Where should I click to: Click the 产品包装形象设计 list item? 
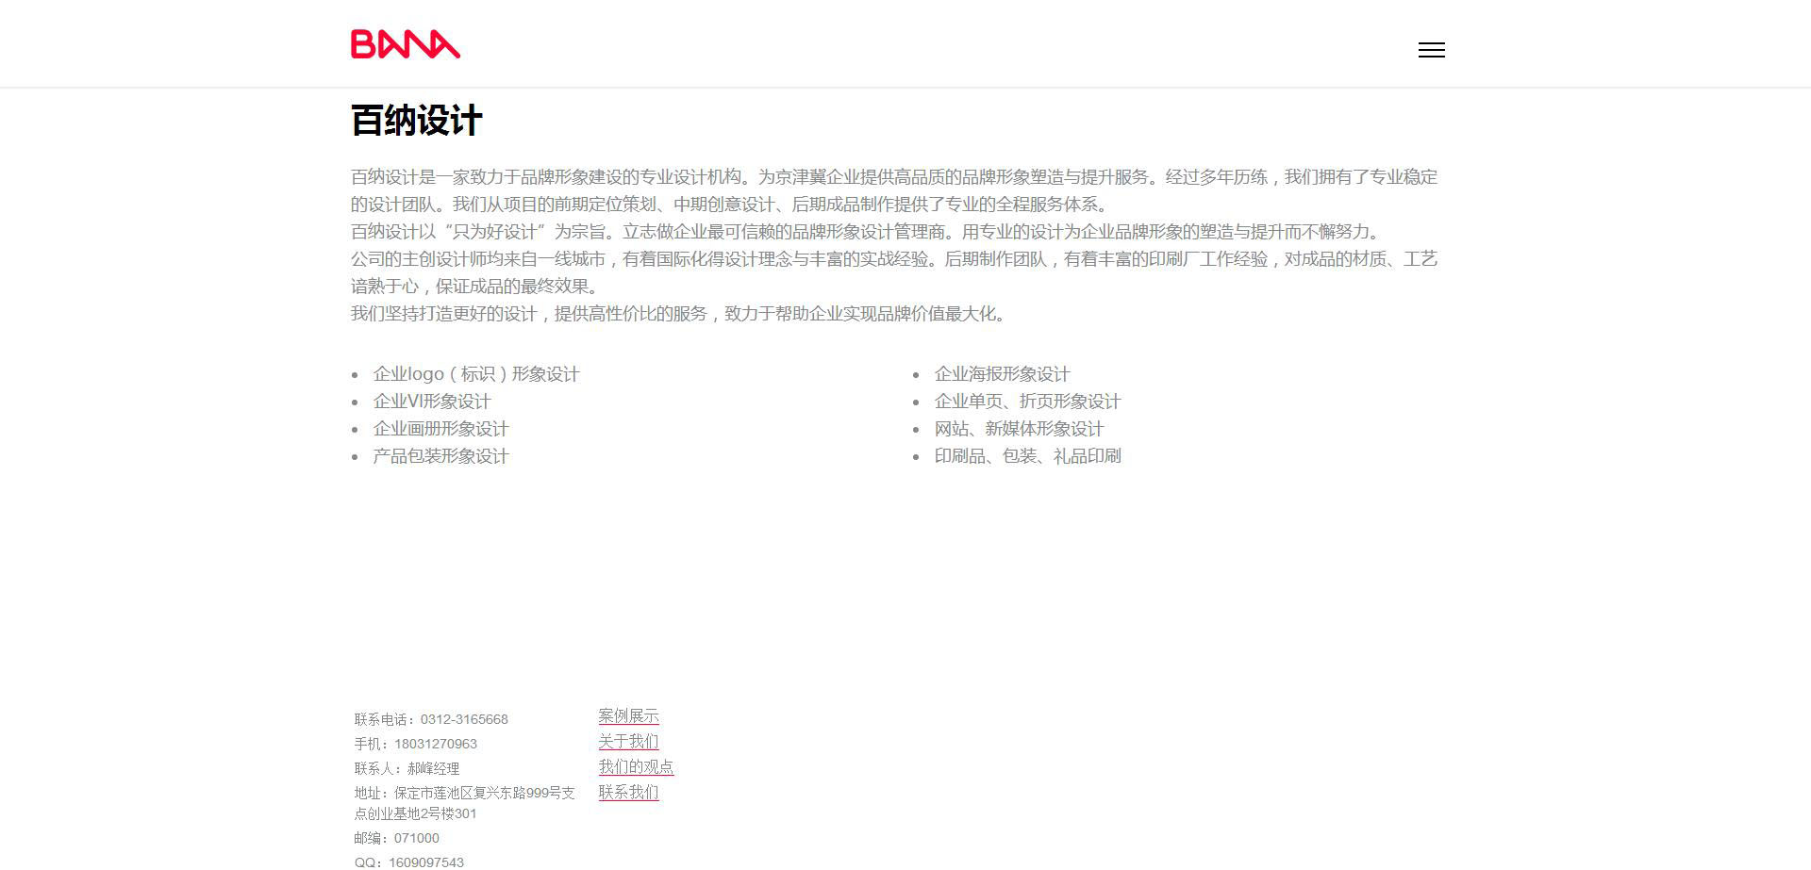(x=440, y=456)
